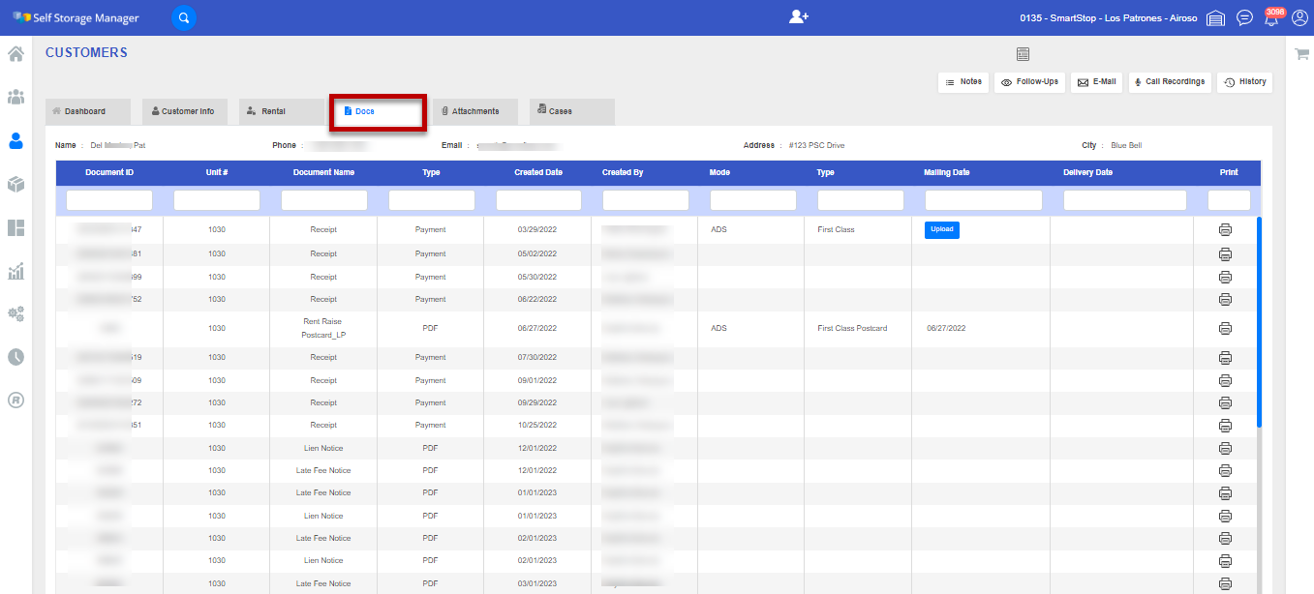Focus the Mode filter field
1314x594 pixels.
[753, 200]
